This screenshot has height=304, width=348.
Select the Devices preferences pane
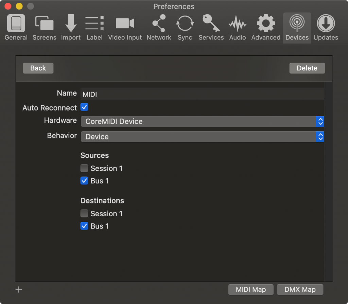pyautogui.click(x=297, y=28)
